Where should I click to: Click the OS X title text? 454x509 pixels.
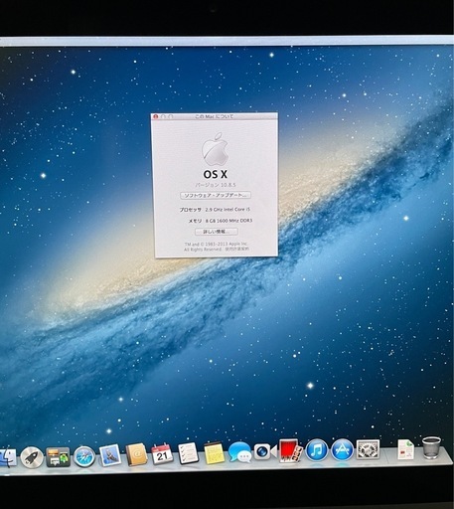pos(216,174)
